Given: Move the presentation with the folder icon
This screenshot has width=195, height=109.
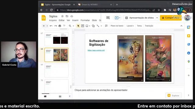Looking at the screenshot, I should click(67, 16).
